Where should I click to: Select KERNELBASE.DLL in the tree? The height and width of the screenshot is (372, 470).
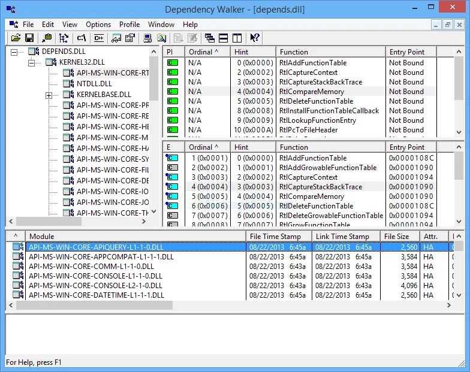[104, 95]
